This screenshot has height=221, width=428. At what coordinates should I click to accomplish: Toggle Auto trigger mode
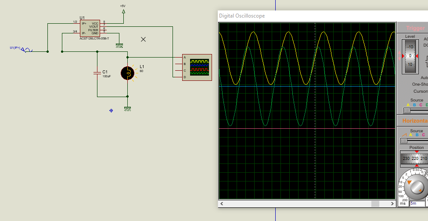coord(424,77)
